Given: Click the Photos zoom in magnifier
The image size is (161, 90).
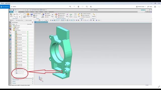Looking at the screenshot, I should coord(70,7).
